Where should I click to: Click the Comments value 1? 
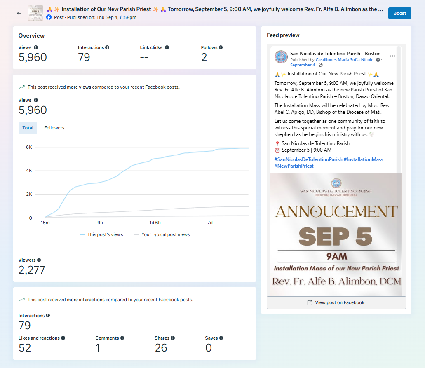pyautogui.click(x=98, y=348)
